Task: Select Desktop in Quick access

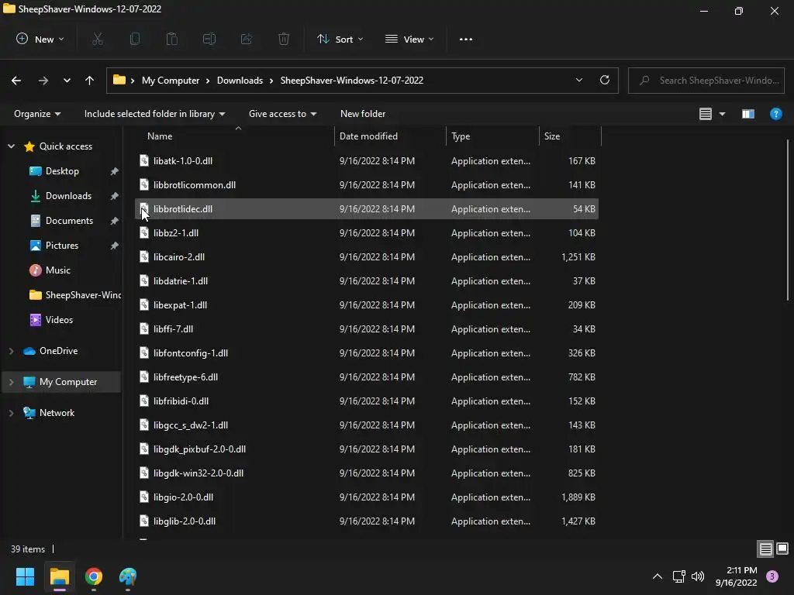Action: [x=62, y=171]
